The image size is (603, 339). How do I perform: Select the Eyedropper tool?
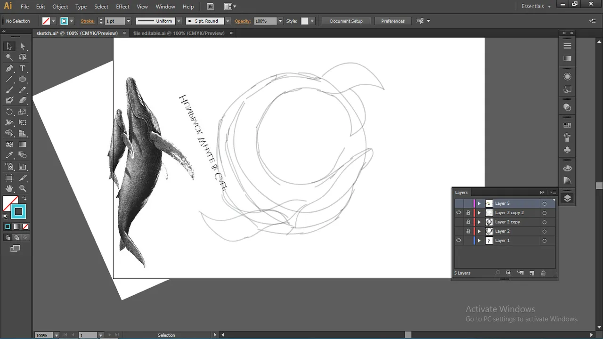(9, 155)
